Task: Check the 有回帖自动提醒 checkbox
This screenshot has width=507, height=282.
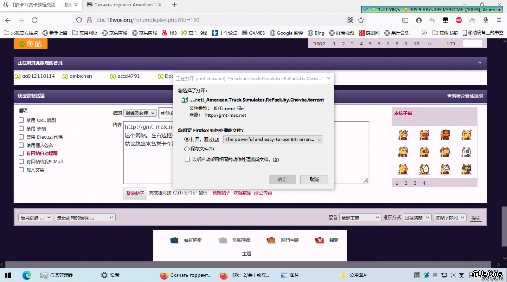Action: [x=21, y=153]
